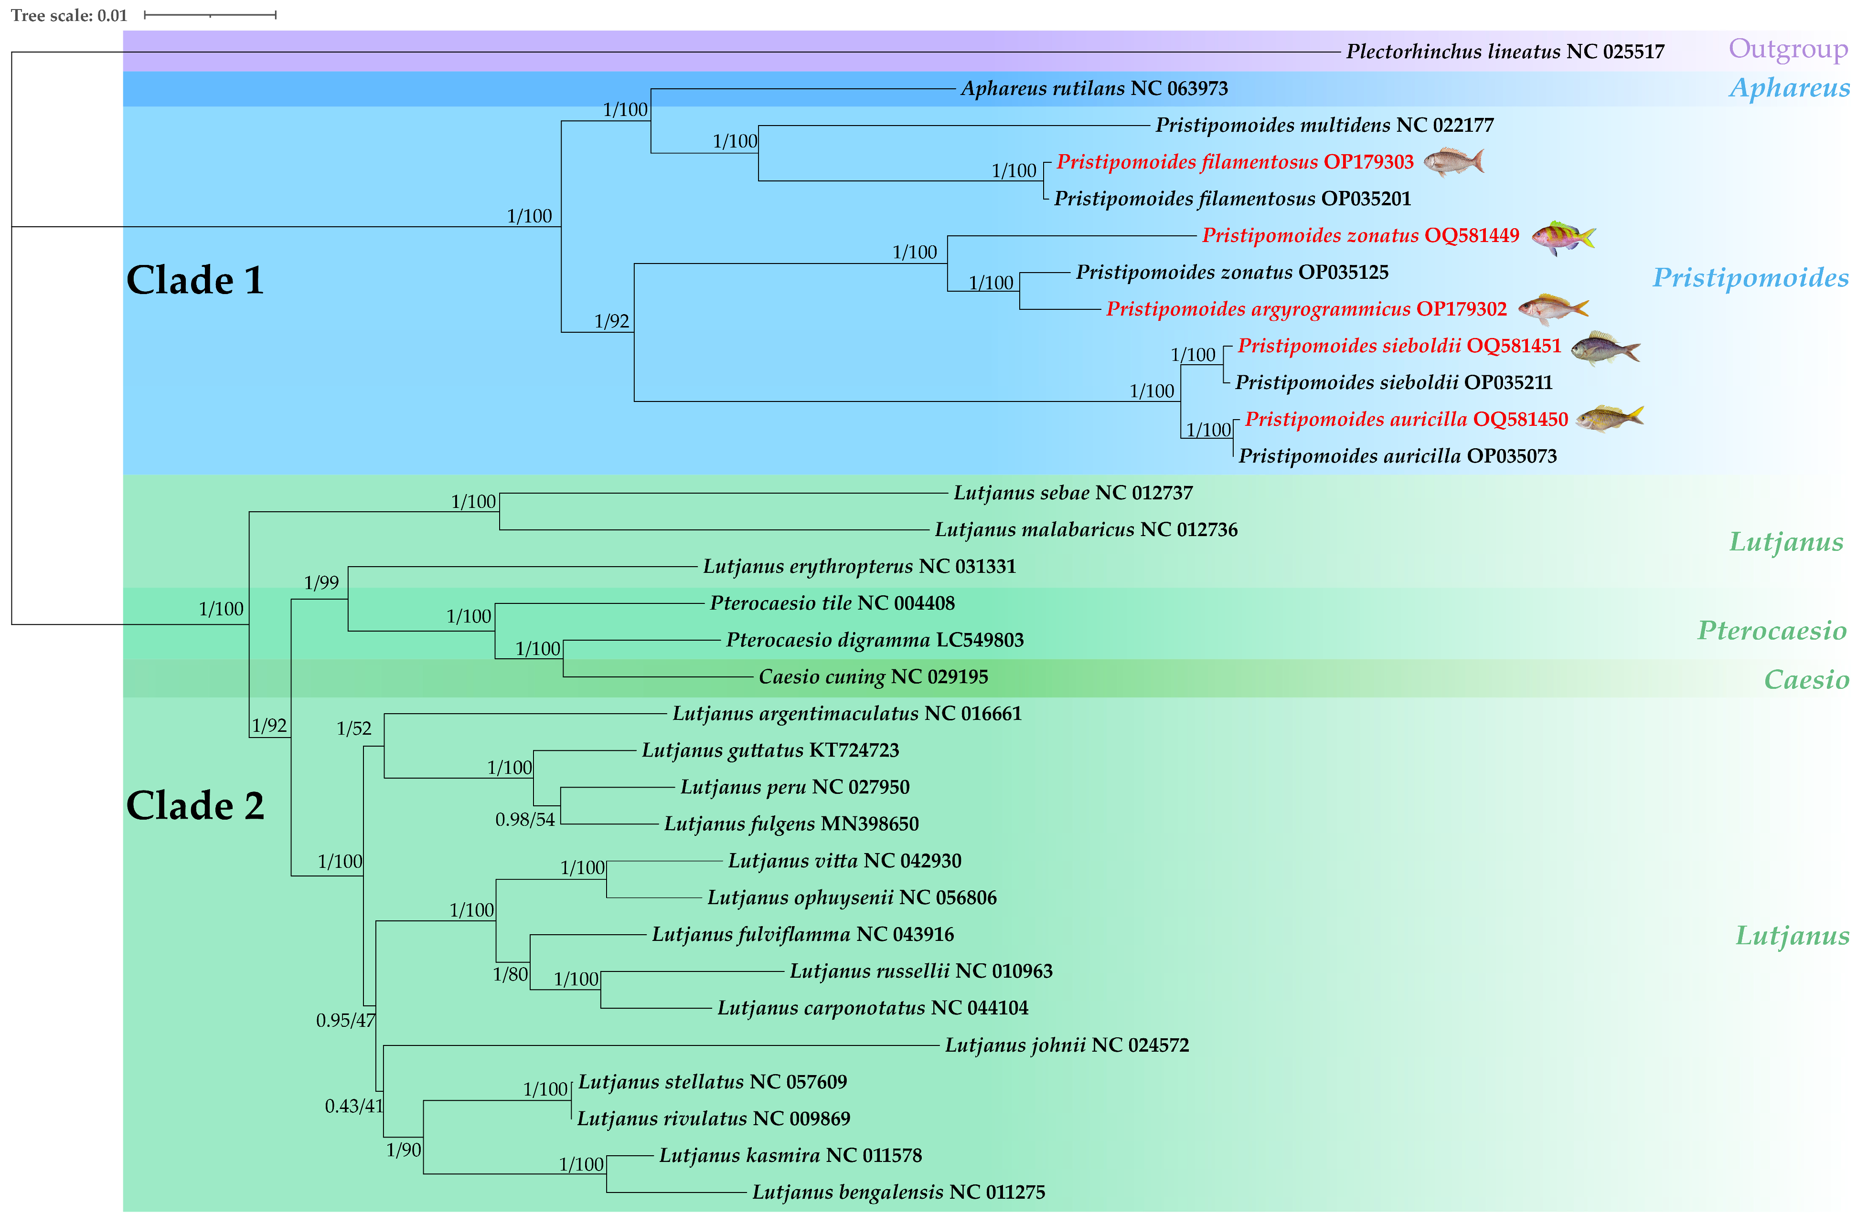The image size is (1857, 1224).
Task: Select Lutjanus johnii NC 024572 leaf
Action: 1067,1045
